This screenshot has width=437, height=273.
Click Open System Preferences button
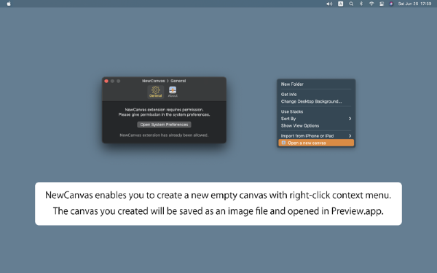(x=164, y=124)
